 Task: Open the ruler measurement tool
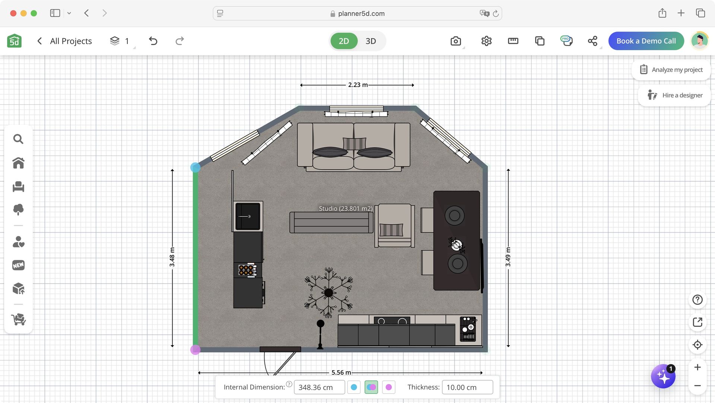pos(513,41)
